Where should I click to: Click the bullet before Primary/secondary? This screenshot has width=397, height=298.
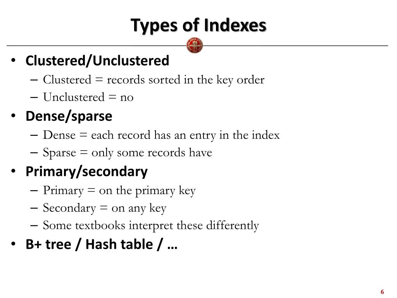point(14,171)
